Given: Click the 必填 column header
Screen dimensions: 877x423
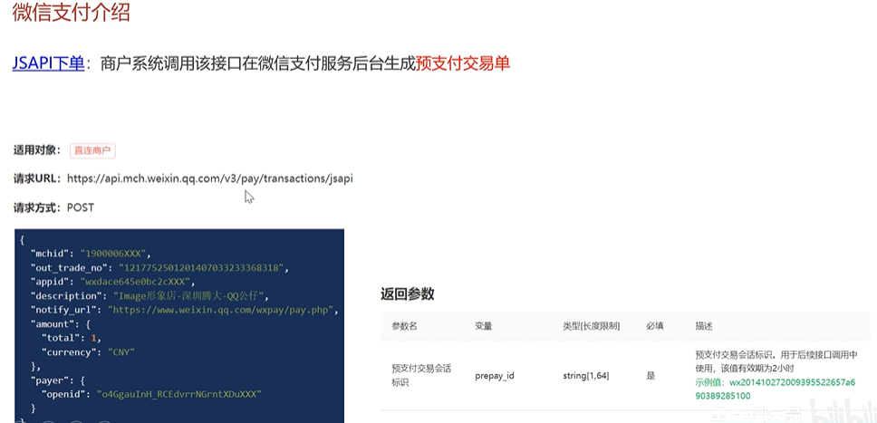Looking at the screenshot, I should point(654,326).
